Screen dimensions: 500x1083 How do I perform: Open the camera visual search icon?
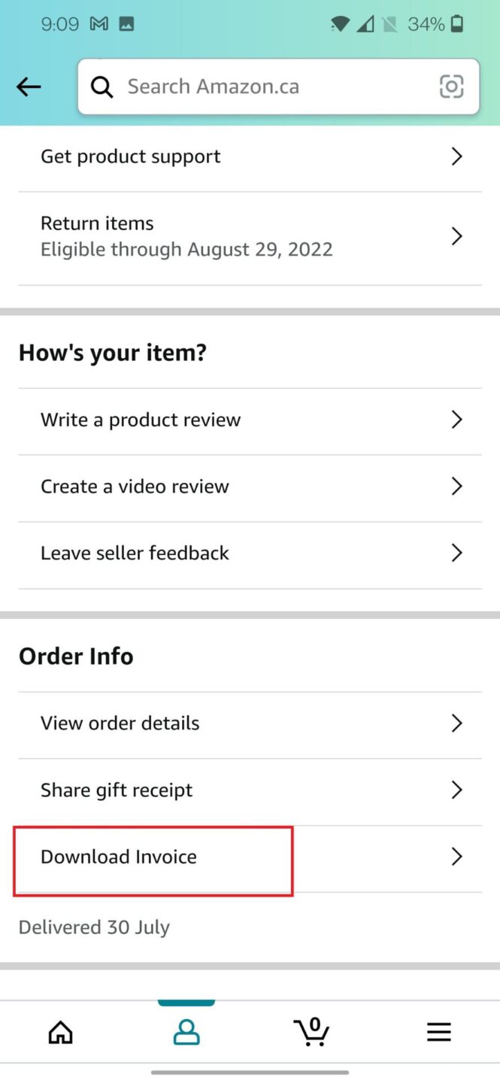pos(451,86)
